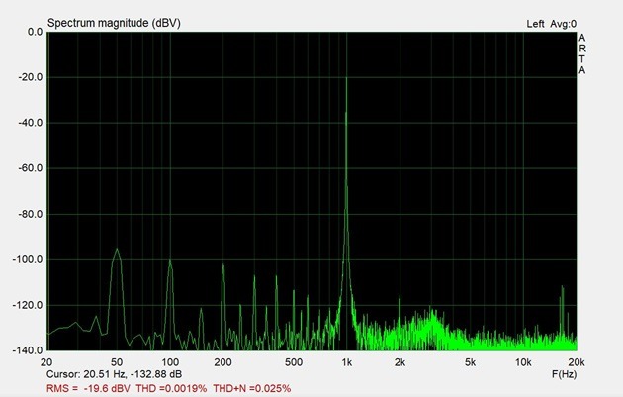Viewport: 623px width, 397px height.
Task: Click the 20 axis label at left
Action: (46, 362)
